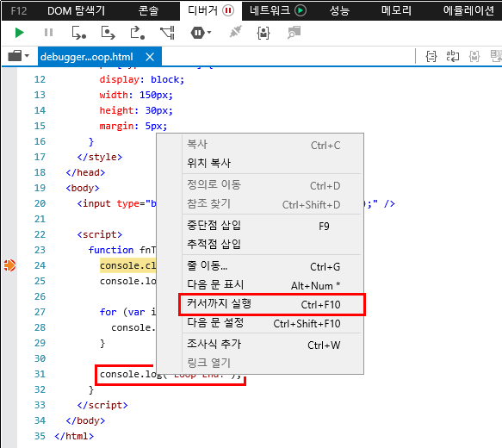
Task: Click the </head> tag on line 18
Action: coord(85,172)
